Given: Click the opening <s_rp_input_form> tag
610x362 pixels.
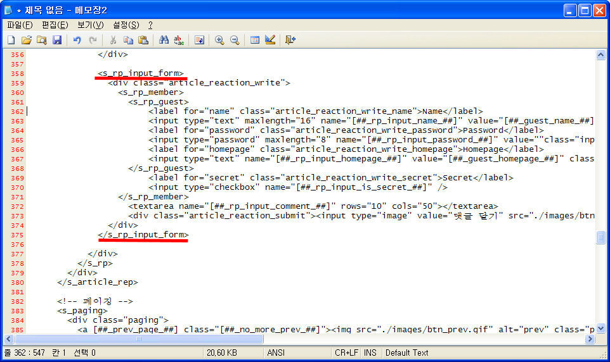Looking at the screenshot, I should pyautogui.click(x=140, y=73).
